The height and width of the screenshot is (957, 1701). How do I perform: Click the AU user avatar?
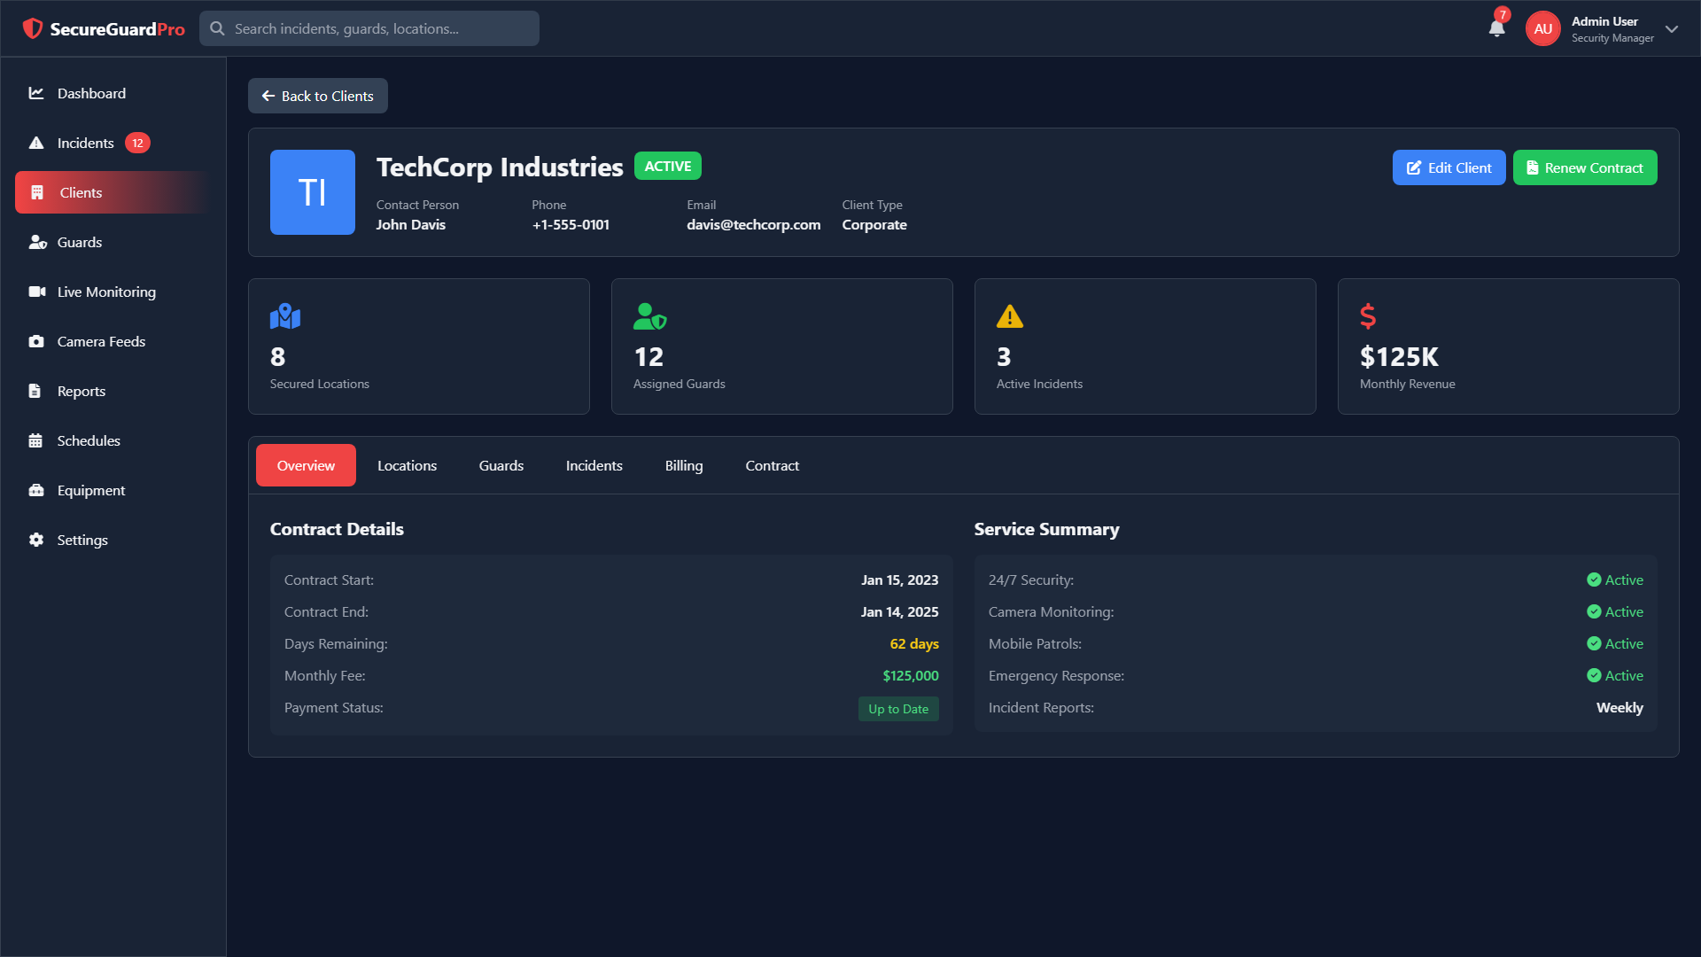click(x=1542, y=28)
